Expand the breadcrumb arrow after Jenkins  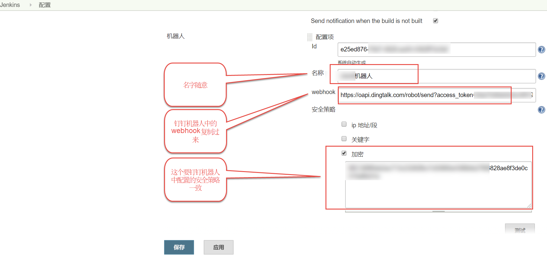click(31, 5)
